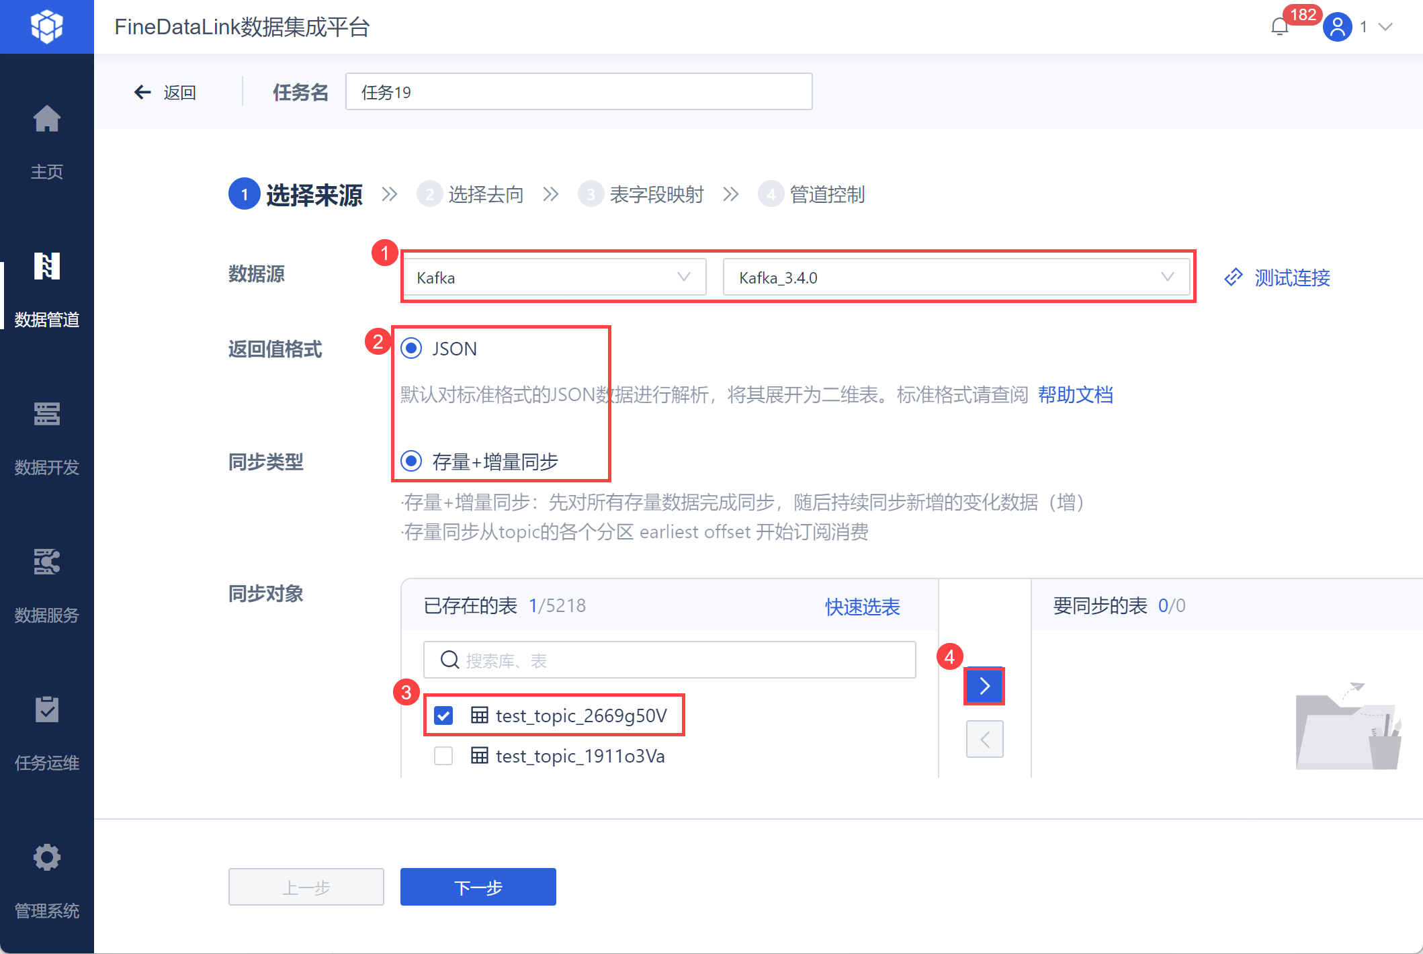This screenshot has width=1423, height=954.
Task: Click the left arrow to remove tables
Action: click(984, 739)
